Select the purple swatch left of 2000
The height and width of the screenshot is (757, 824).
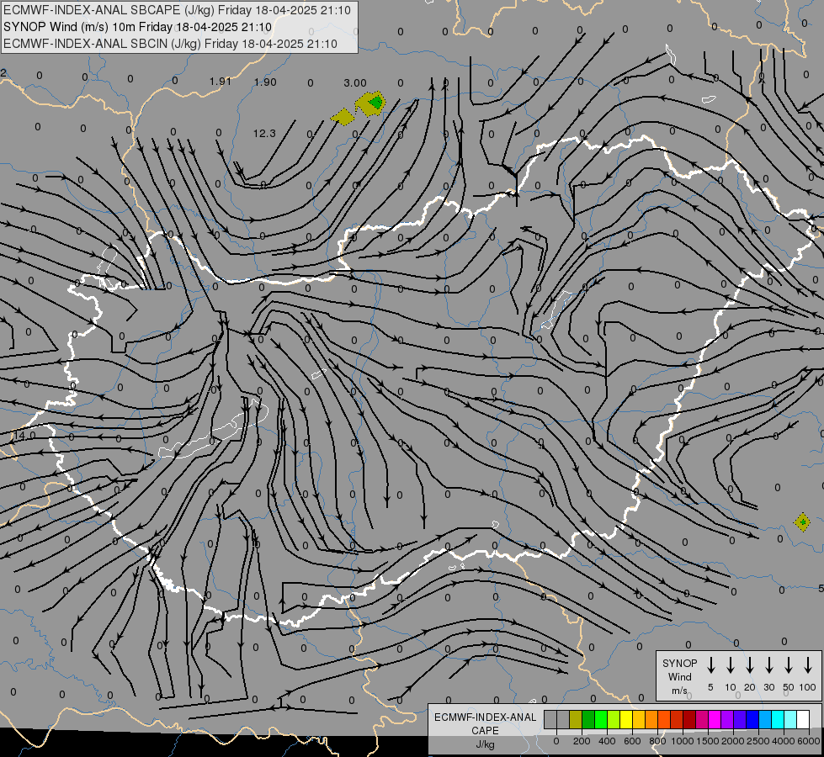coord(727,719)
